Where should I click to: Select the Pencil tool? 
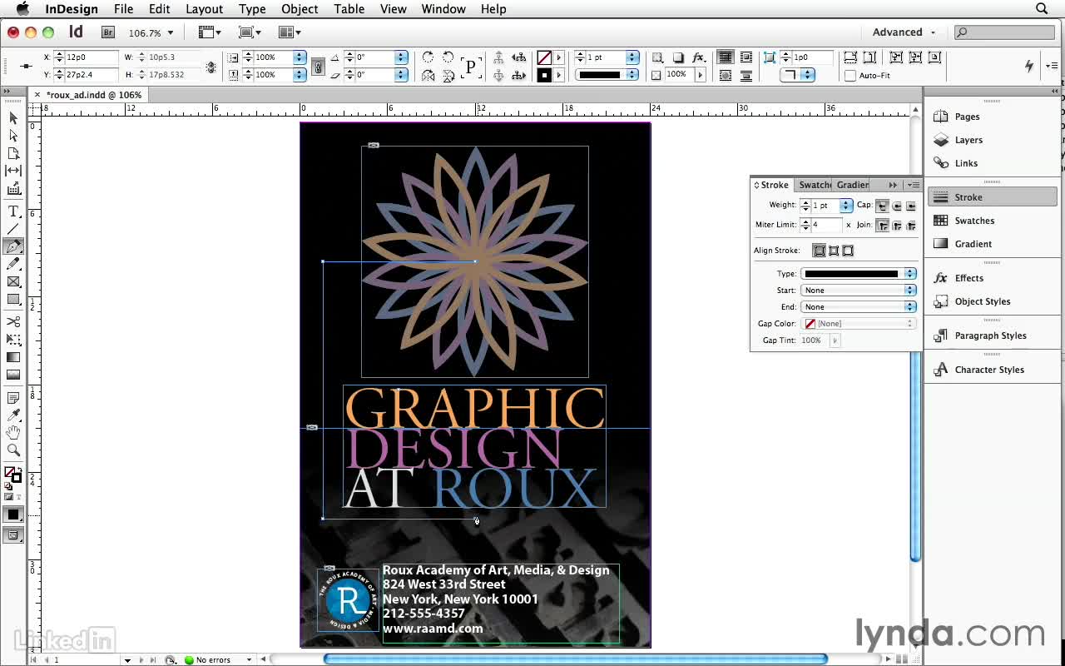click(13, 264)
